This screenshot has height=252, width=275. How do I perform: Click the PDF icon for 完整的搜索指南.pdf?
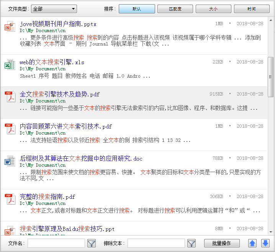(x=10, y=199)
